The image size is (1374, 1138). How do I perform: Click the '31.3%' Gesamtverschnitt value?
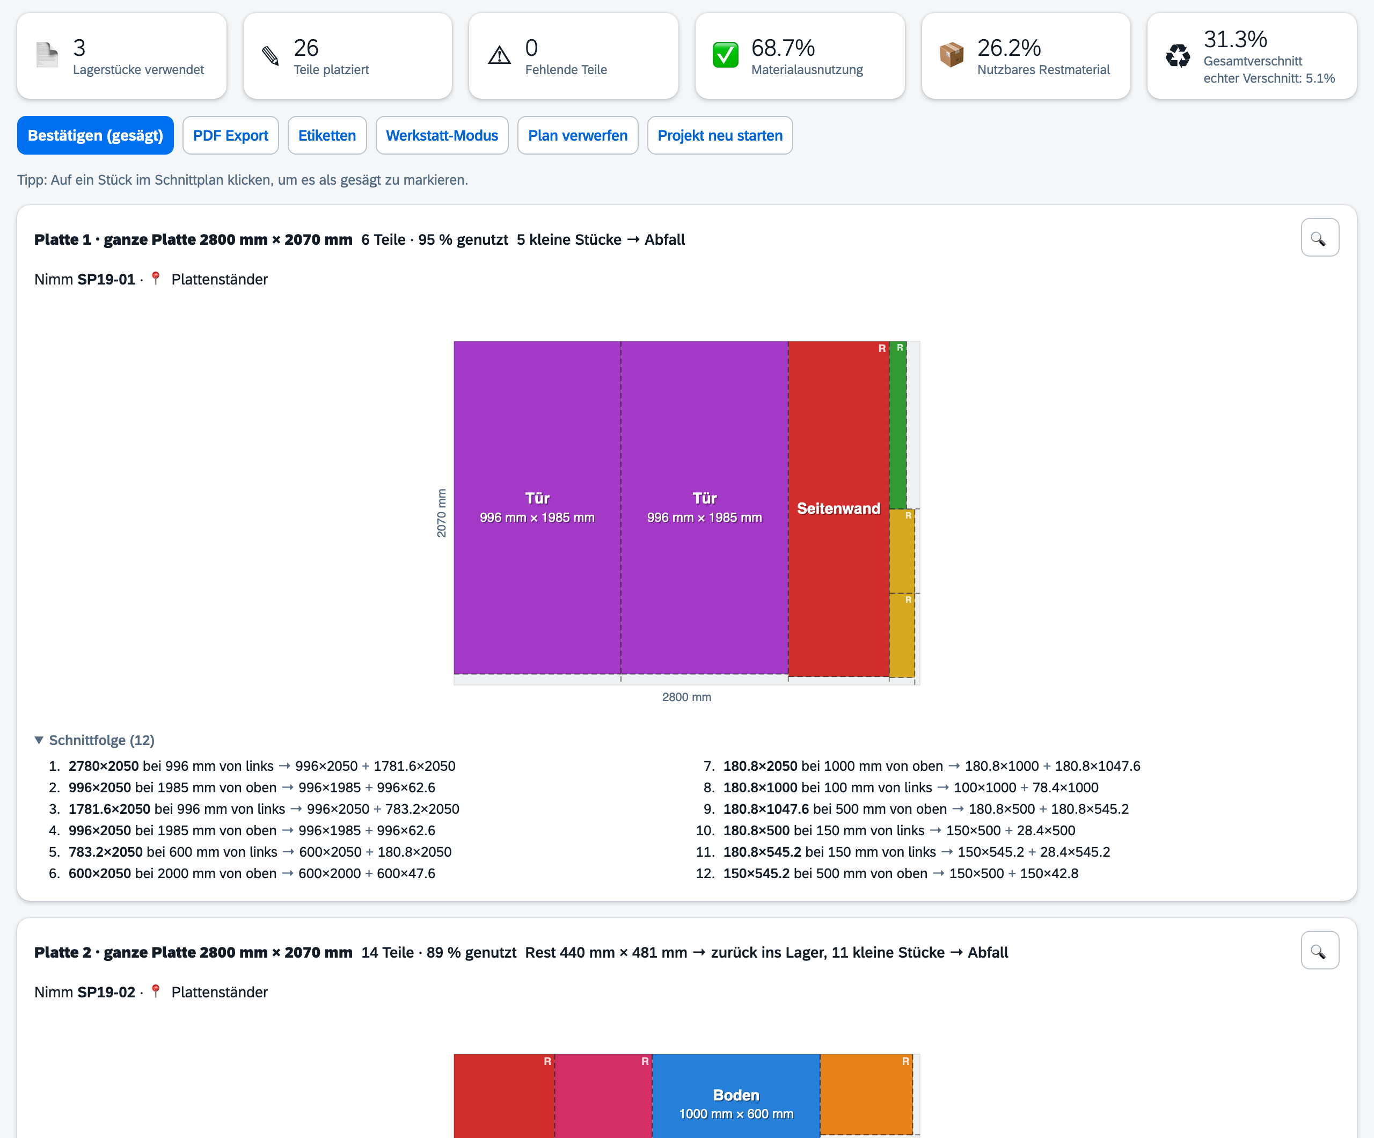[x=1236, y=39]
